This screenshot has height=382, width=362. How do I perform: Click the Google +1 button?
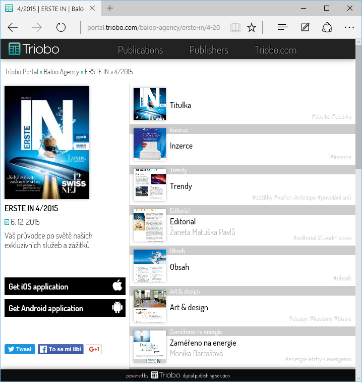pos(94,349)
